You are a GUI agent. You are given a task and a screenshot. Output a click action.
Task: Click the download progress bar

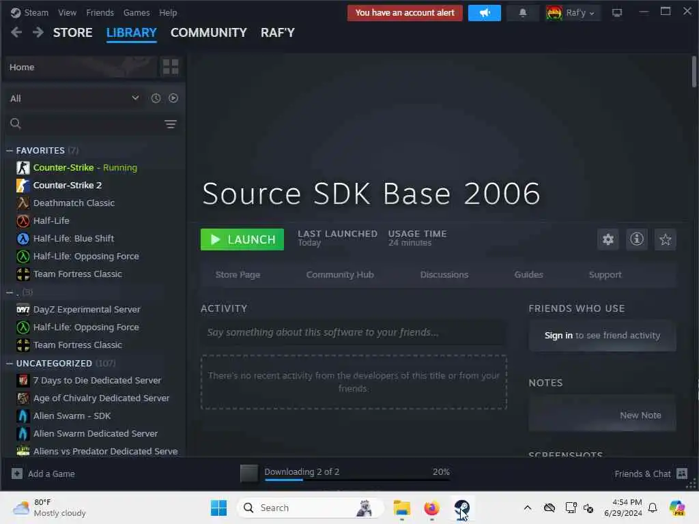[357, 480]
